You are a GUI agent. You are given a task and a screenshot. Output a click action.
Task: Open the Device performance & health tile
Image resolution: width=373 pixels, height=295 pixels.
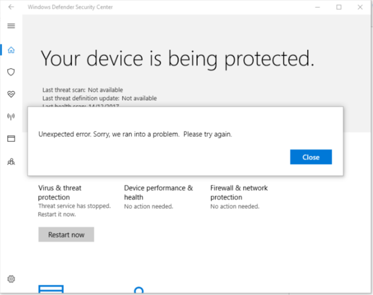158,192
